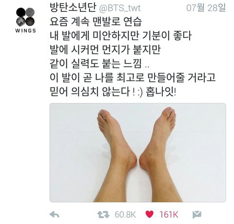Click the reply arrow icon
Image resolution: width=234 pixels, height=224 pixels.
coord(54,215)
